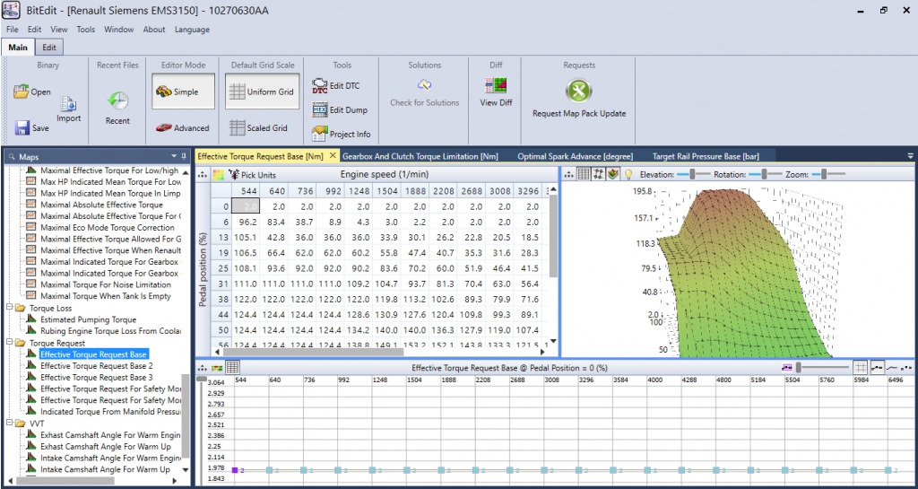Screen dimensions: 918x489
Task: Select Estimated Pumping Torque map
Action: [x=89, y=319]
